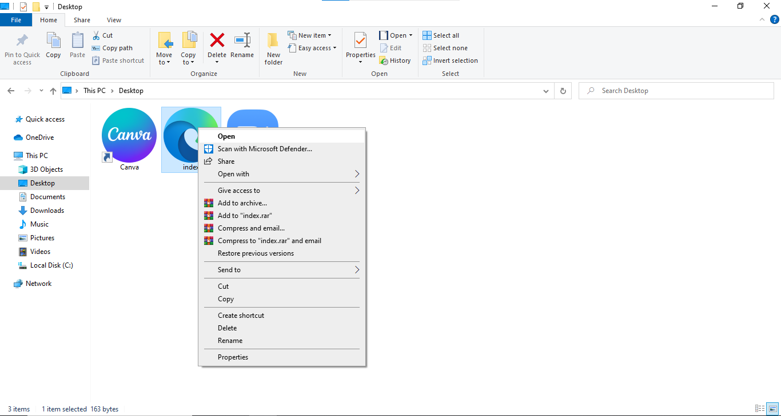This screenshot has height=416, width=781.
Task: Switch to details view in status bar
Action: click(760, 409)
